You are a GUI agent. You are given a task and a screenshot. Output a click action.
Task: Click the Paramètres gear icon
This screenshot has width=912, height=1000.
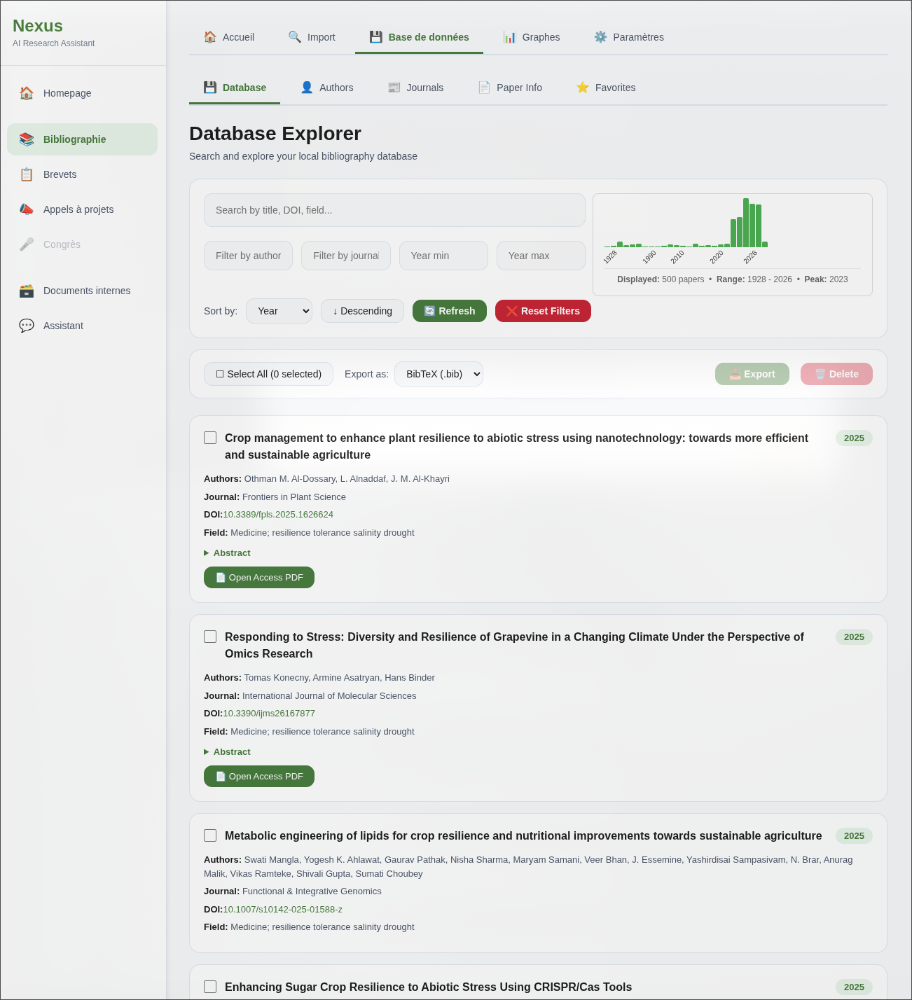(600, 37)
